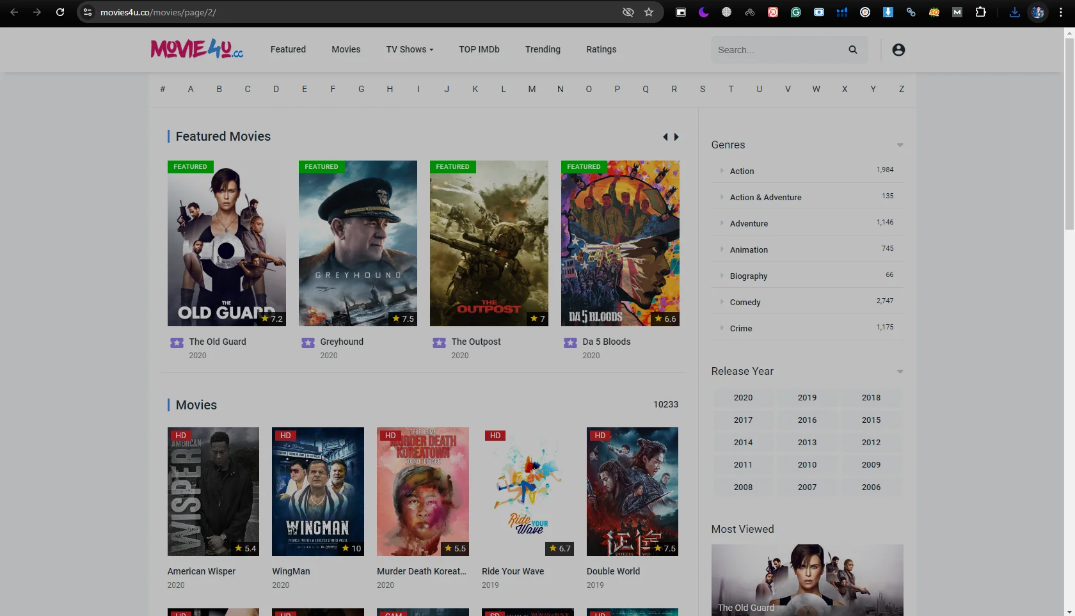Click the page vertical scrollbar thumb
Viewport: 1075px width, 616px height.
click(1069, 134)
